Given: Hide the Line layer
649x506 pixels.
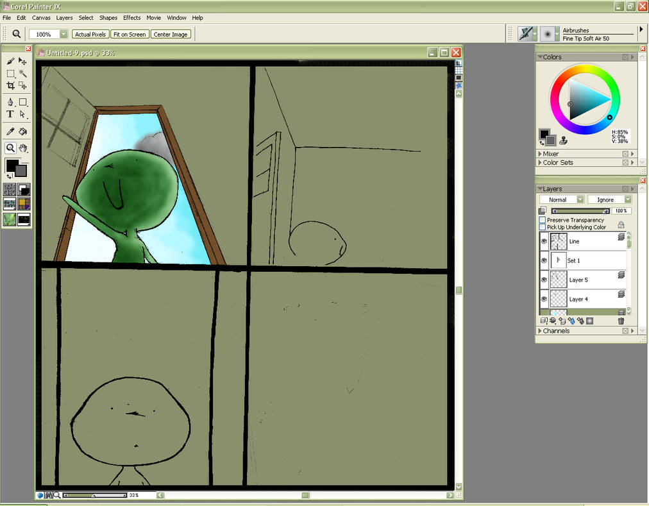Looking at the screenshot, I should pos(543,241).
